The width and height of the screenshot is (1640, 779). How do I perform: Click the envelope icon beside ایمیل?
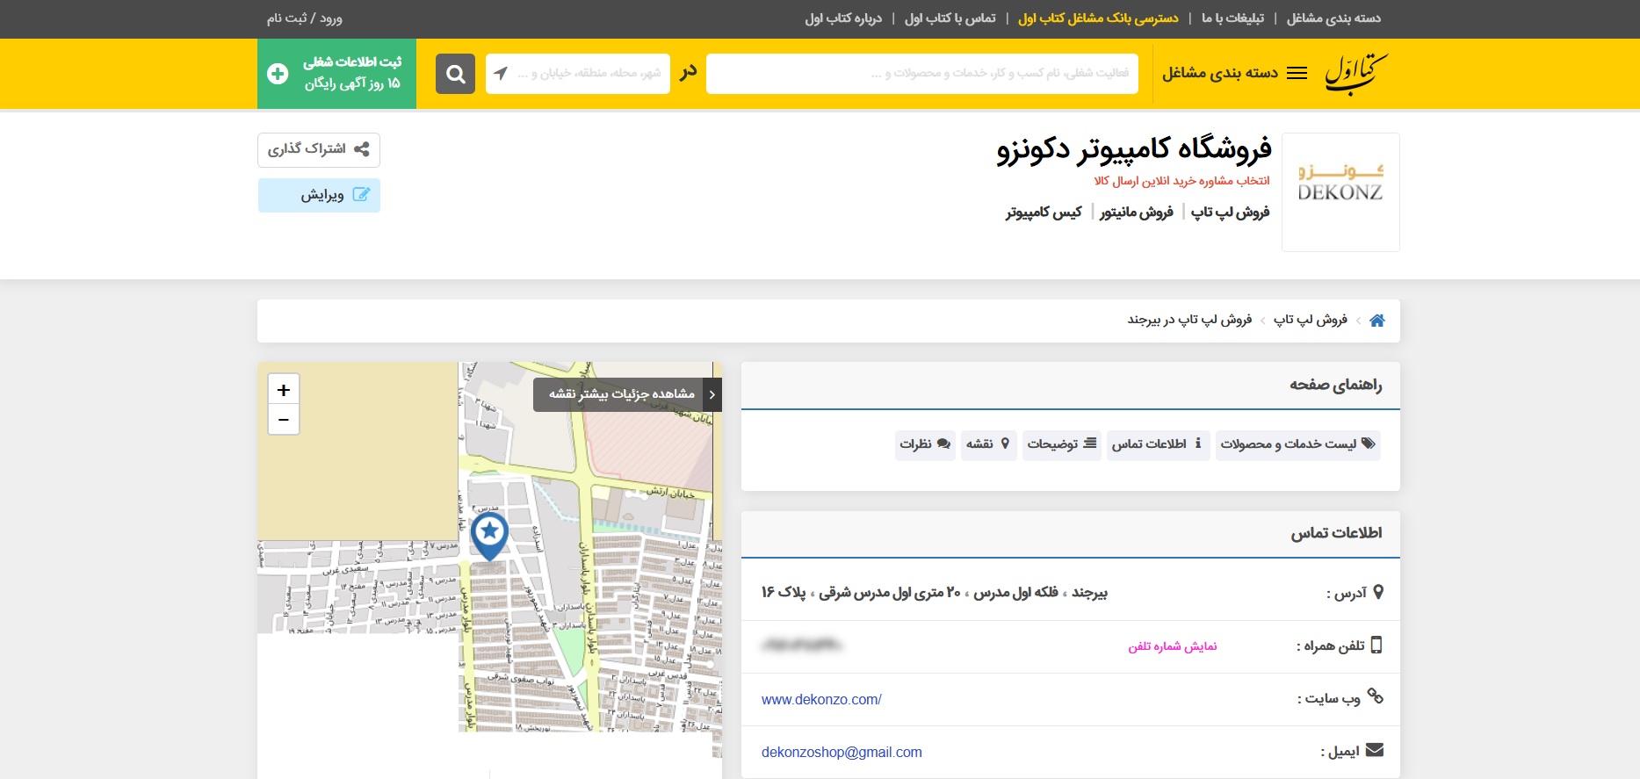pyautogui.click(x=1375, y=750)
